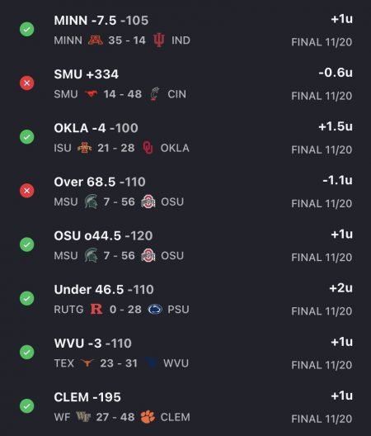Click the Cincinnati Bearcats logo

point(155,94)
